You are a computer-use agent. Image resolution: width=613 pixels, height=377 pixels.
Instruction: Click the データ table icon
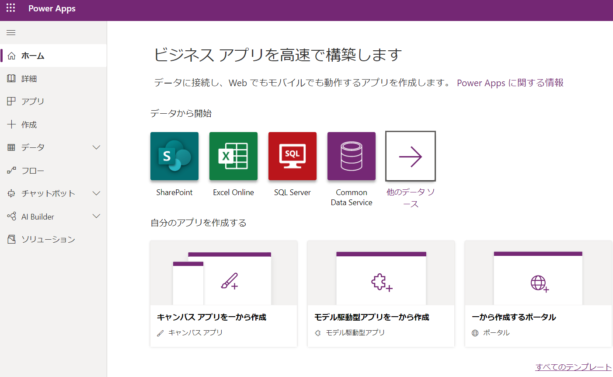click(x=11, y=147)
